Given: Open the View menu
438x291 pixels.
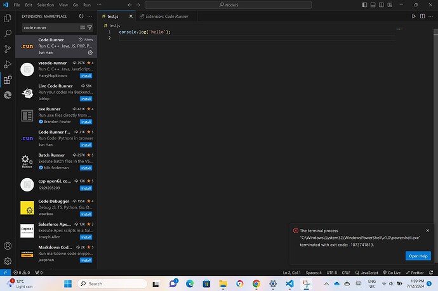Looking at the screenshot, I should coord(63,4).
